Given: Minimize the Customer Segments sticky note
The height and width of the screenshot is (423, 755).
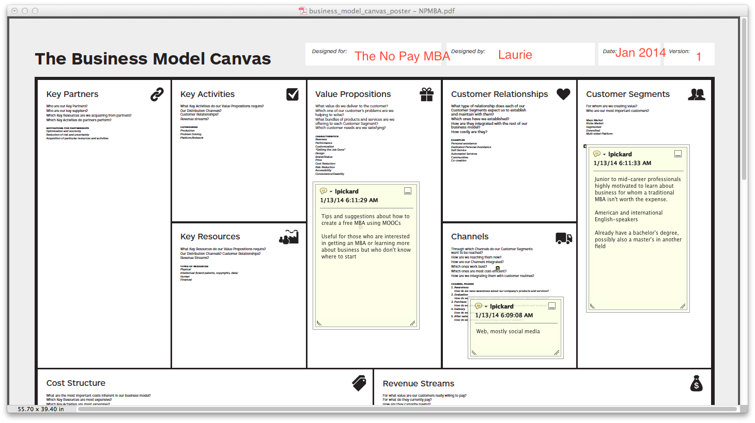Looking at the screenshot, I should point(678,154).
